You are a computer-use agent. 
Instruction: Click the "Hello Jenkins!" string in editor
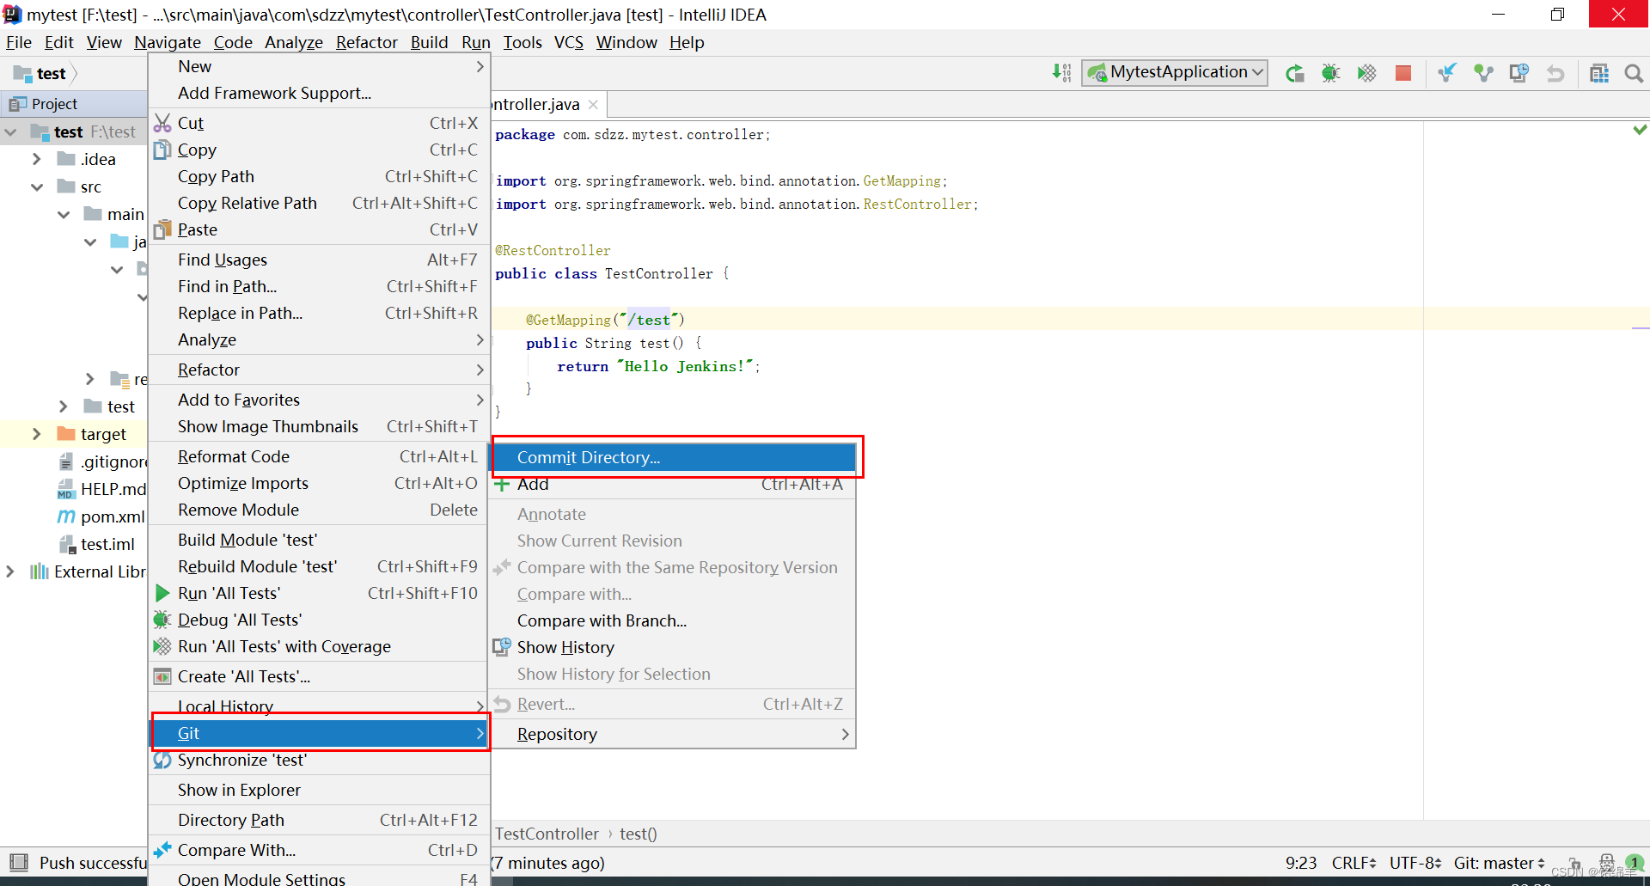coord(685,366)
